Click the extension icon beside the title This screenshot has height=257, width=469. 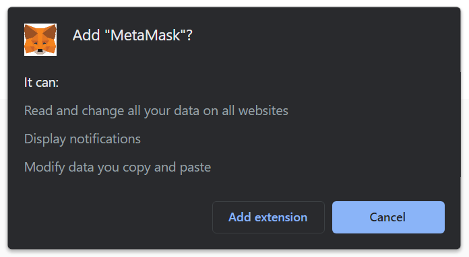pyautogui.click(x=40, y=40)
